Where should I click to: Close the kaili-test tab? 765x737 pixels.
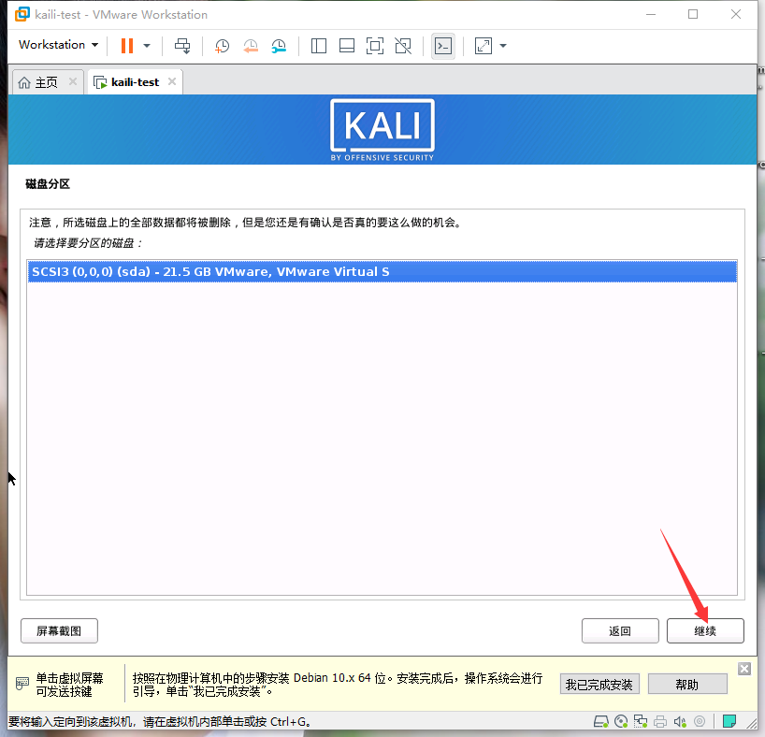point(172,81)
